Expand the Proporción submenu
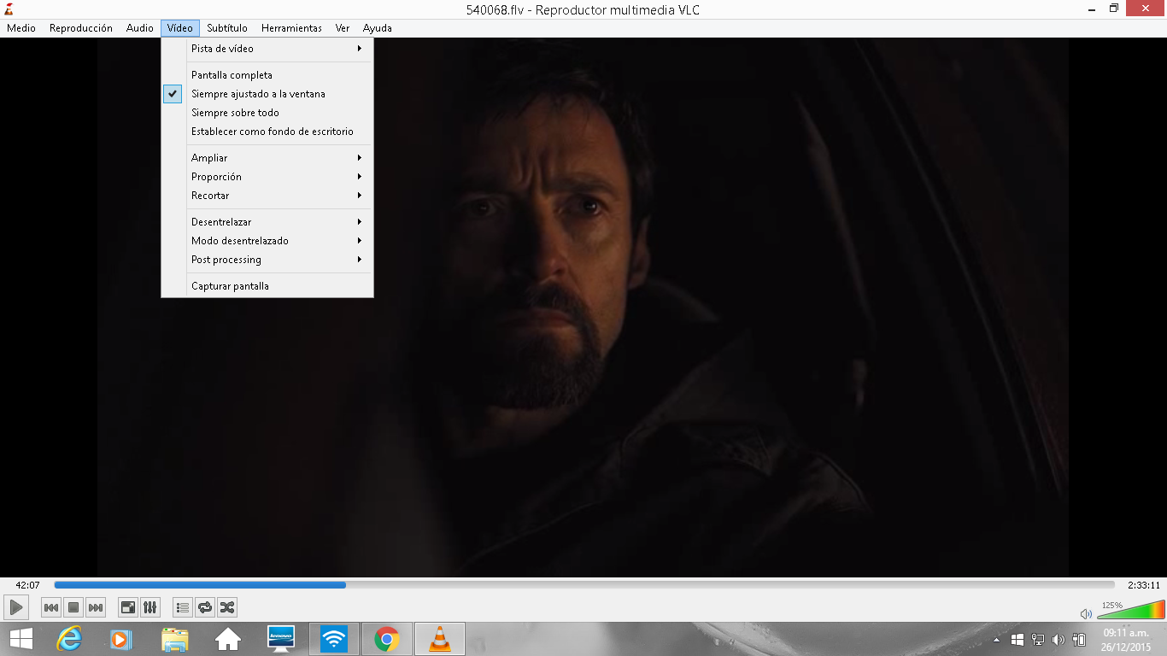 [x=267, y=177]
